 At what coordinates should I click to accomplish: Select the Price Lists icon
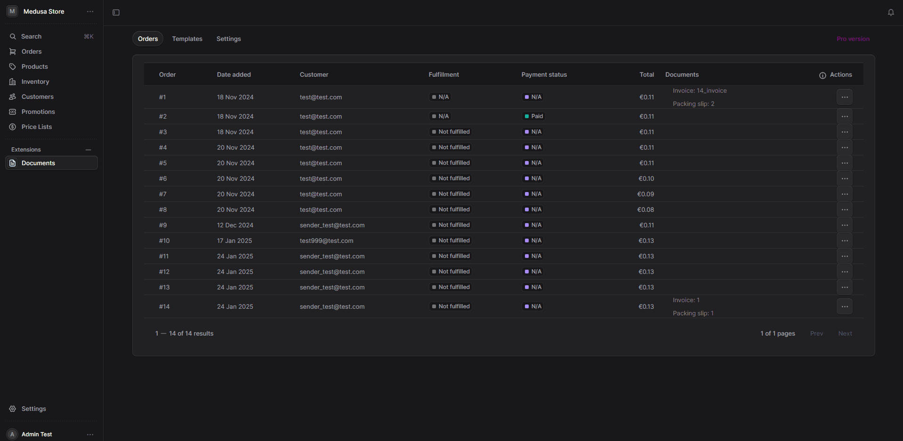point(13,127)
